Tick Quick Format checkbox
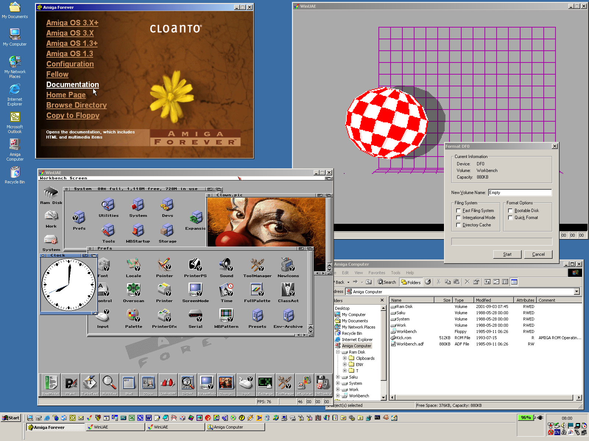Image resolution: width=589 pixels, height=441 pixels. [510, 218]
